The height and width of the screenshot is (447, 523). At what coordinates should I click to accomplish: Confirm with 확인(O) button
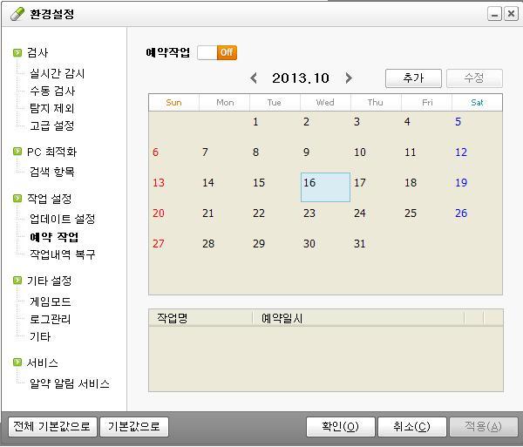[341, 427]
